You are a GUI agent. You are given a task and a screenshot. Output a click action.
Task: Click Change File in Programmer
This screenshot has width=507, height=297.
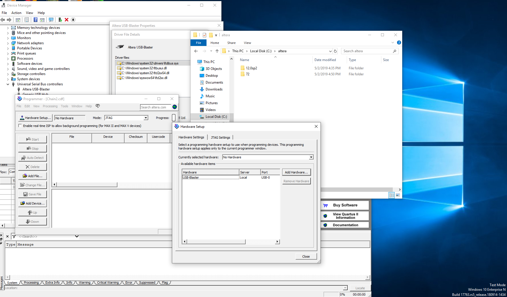[x=32, y=185]
